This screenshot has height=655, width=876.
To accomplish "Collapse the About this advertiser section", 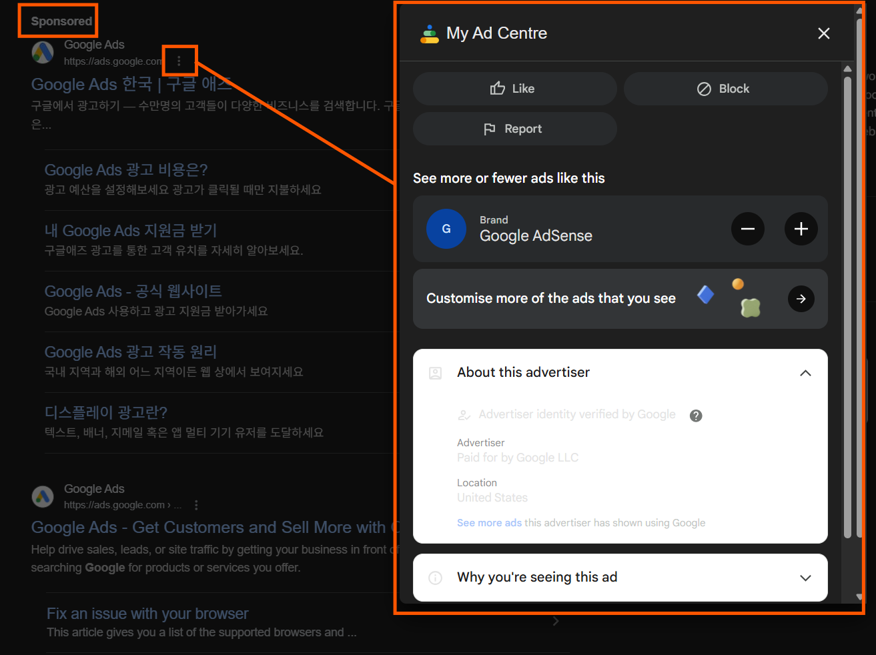I will click(805, 373).
